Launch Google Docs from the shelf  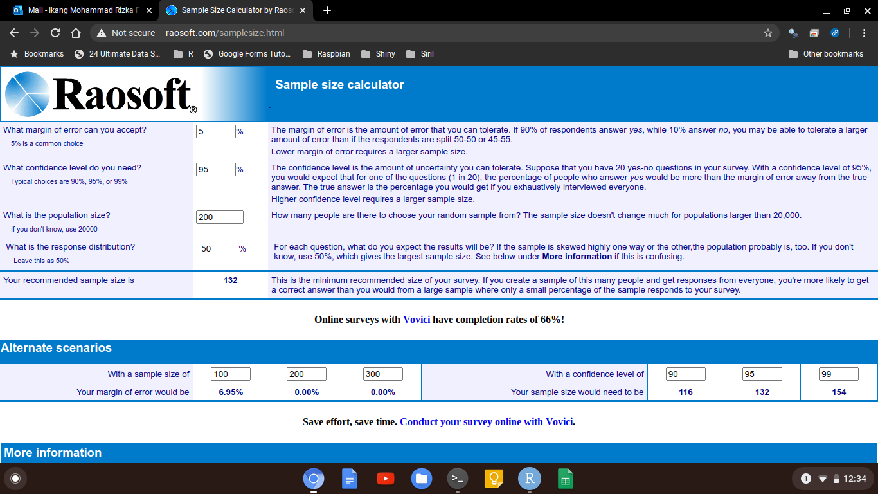pos(350,479)
